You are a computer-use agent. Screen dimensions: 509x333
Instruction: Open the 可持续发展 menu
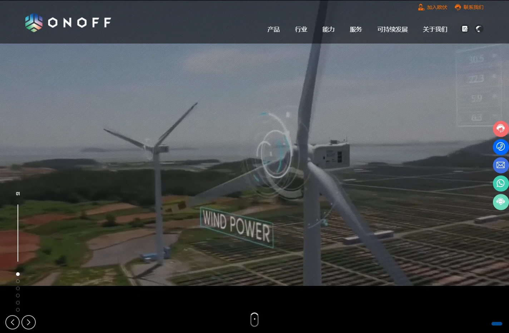[392, 29]
